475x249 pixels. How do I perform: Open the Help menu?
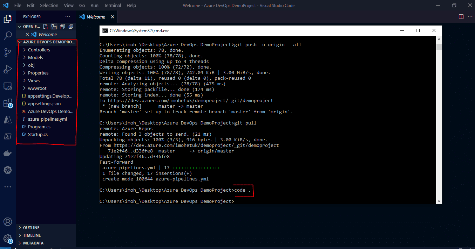click(x=131, y=5)
